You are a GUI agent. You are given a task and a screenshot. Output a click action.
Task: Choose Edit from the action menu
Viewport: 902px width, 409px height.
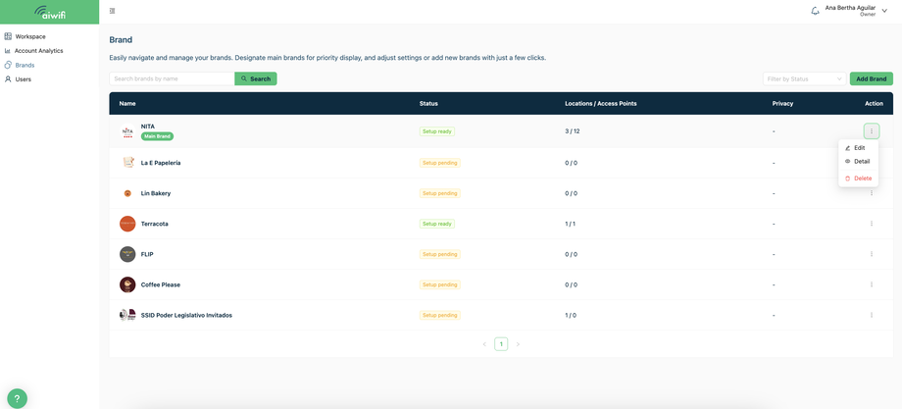pyautogui.click(x=858, y=148)
